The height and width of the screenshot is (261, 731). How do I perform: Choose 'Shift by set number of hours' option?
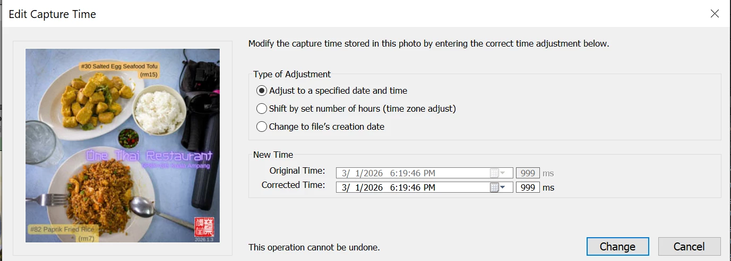(261, 109)
